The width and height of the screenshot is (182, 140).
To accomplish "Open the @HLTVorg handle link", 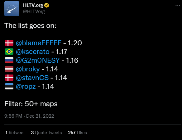I will [34, 11].
